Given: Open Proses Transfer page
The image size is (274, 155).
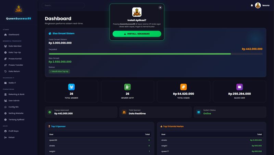Looking at the screenshot, I should click(x=16, y=65).
